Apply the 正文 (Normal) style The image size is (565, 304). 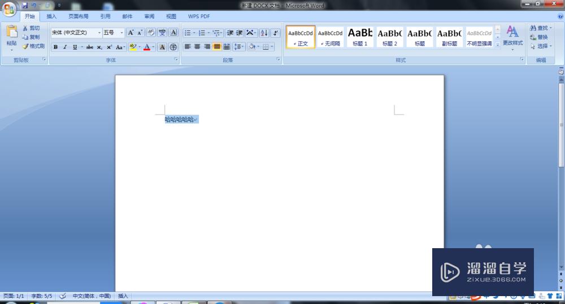pyautogui.click(x=301, y=37)
